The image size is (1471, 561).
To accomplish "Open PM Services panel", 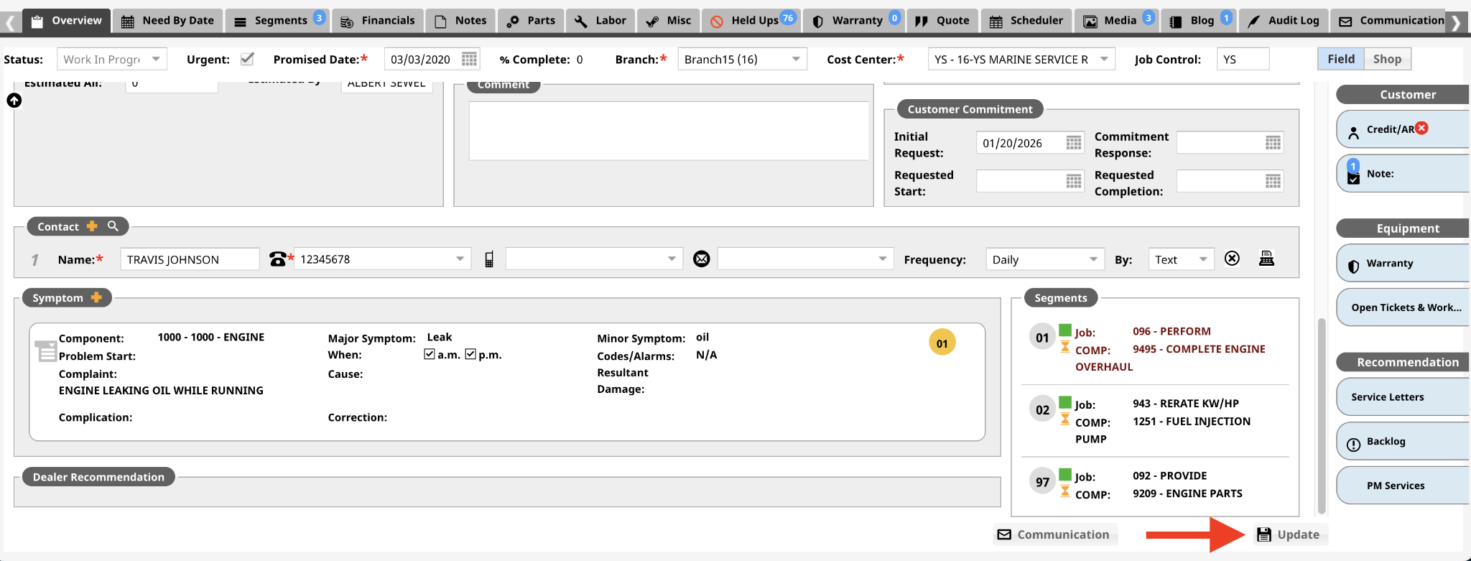I will [1403, 486].
